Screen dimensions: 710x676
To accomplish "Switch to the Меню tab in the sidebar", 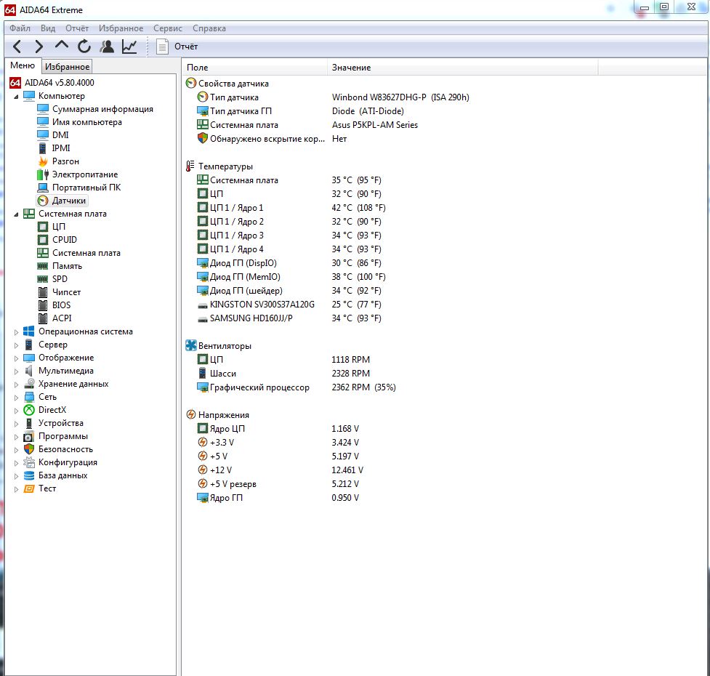I will 23,65.
